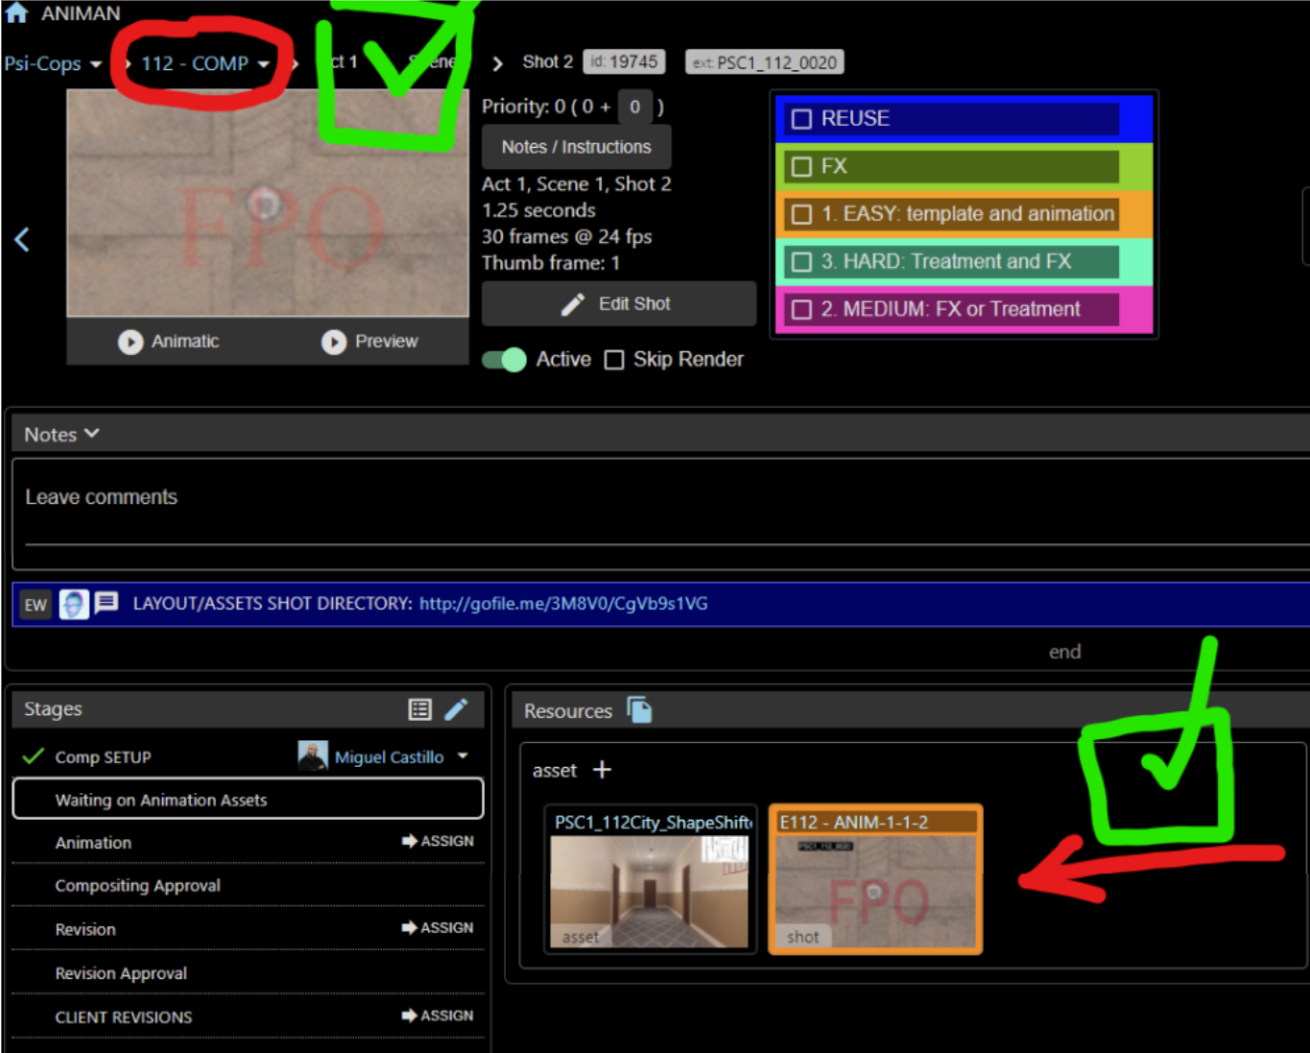The height and width of the screenshot is (1053, 1310).
Task: Open the Stages list view icon
Action: click(419, 709)
